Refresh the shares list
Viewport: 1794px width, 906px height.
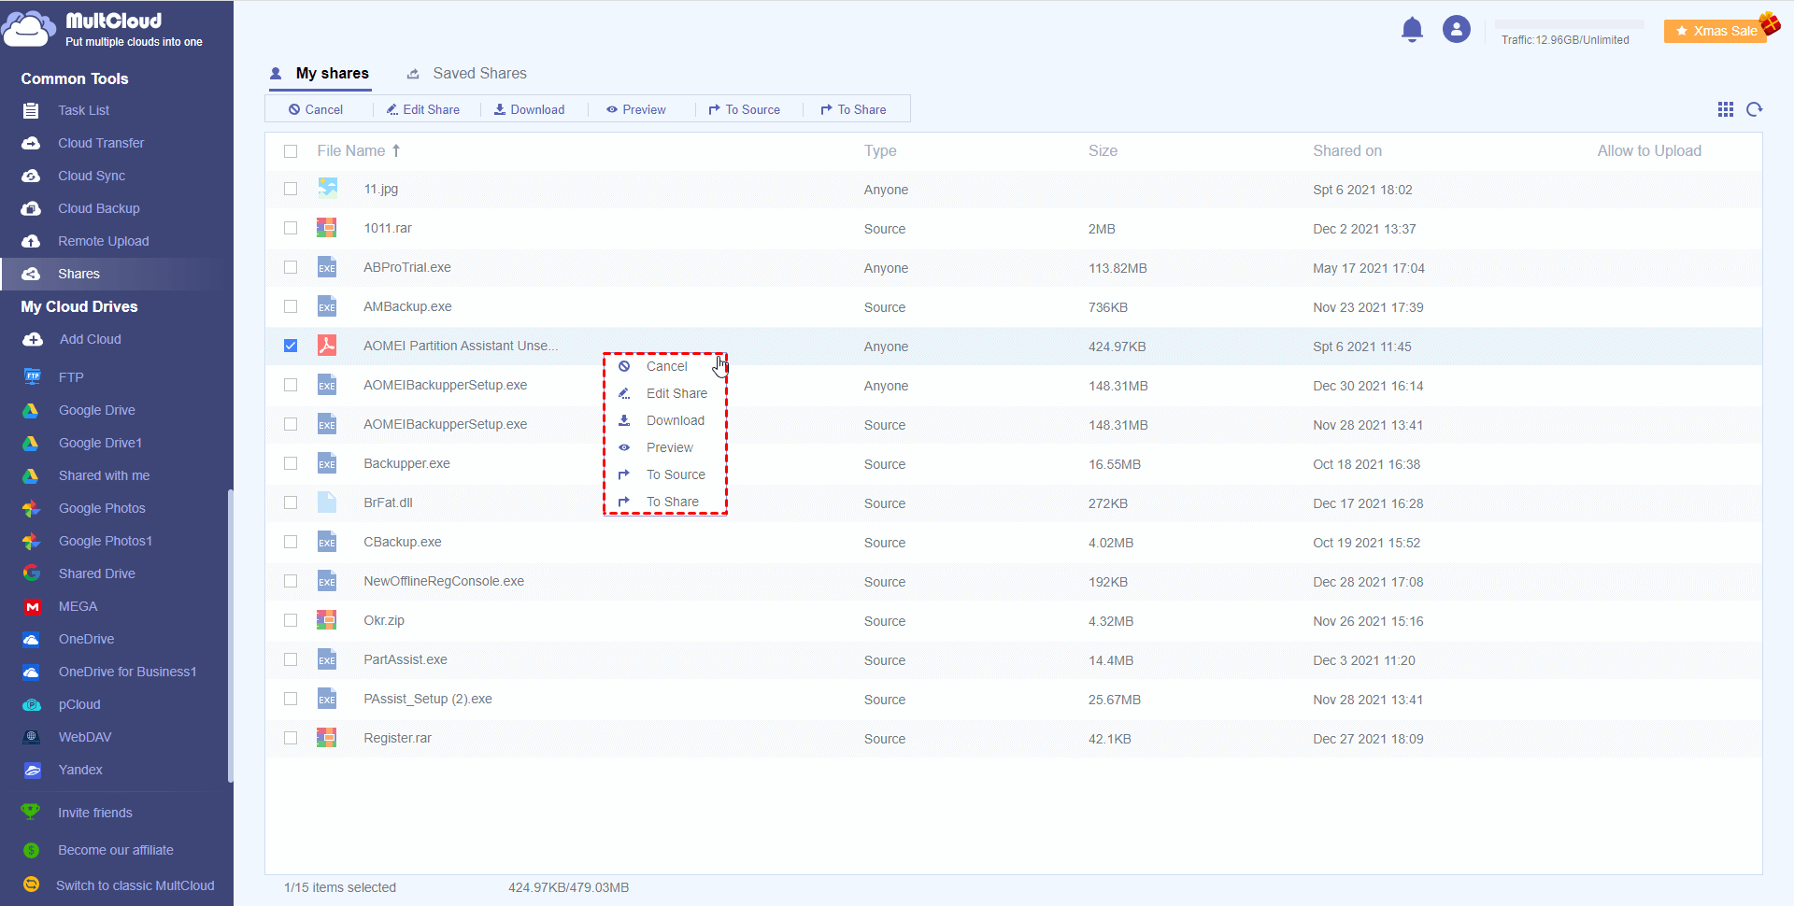point(1754,109)
